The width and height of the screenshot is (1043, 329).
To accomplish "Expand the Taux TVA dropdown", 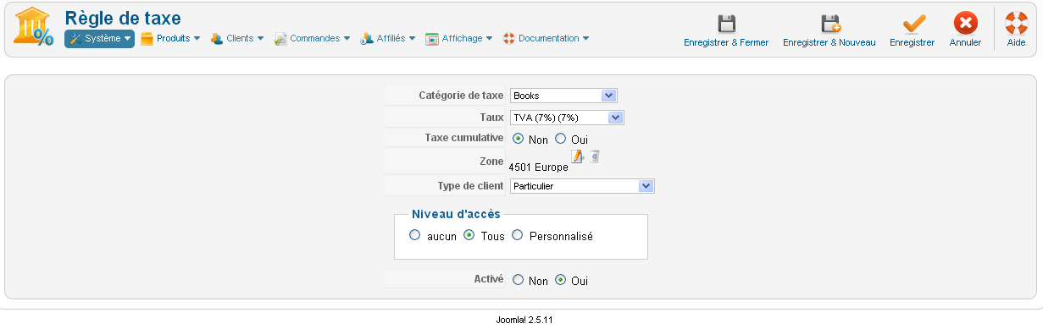I will pos(567,118).
